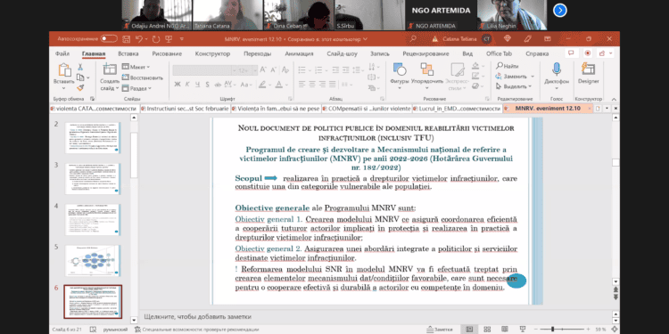This screenshot has width=669, height=334.
Task: Open the Упорядочить arrange menu
Action: click(x=427, y=77)
